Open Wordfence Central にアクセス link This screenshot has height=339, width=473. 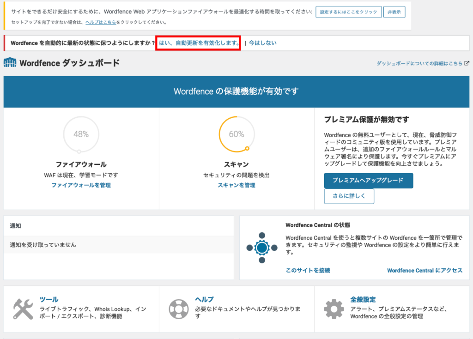point(425,271)
